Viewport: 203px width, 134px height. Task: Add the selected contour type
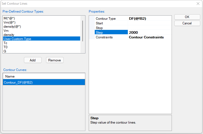pyautogui.click(x=33, y=60)
